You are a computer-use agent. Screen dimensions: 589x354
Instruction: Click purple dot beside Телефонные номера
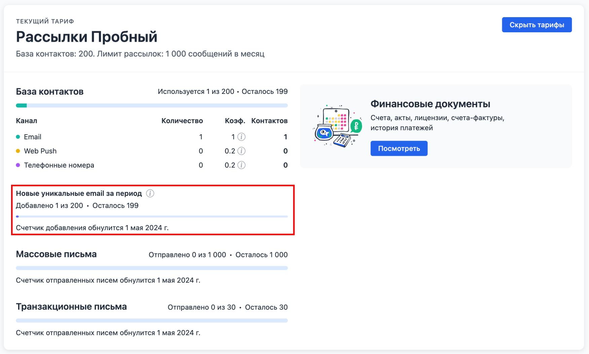(18, 165)
